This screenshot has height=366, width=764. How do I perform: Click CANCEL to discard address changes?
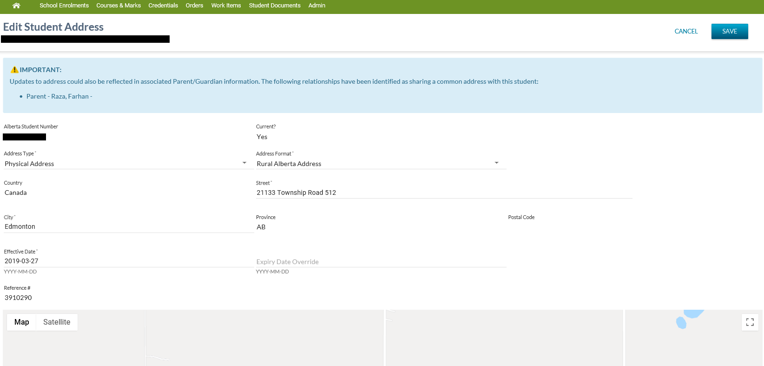686,31
